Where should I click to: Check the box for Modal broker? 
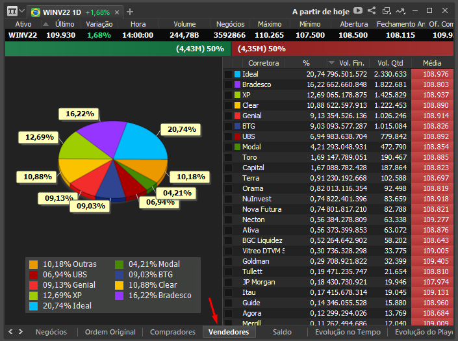(x=228, y=147)
